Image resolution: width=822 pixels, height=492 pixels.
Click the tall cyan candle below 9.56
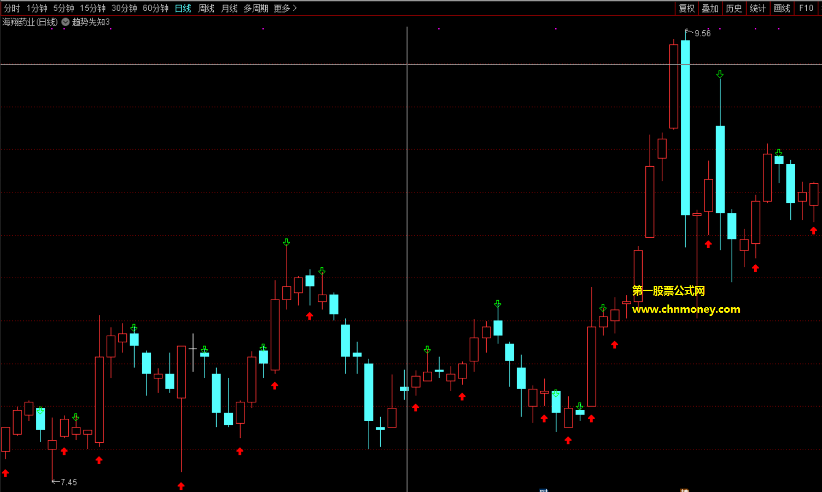point(685,127)
